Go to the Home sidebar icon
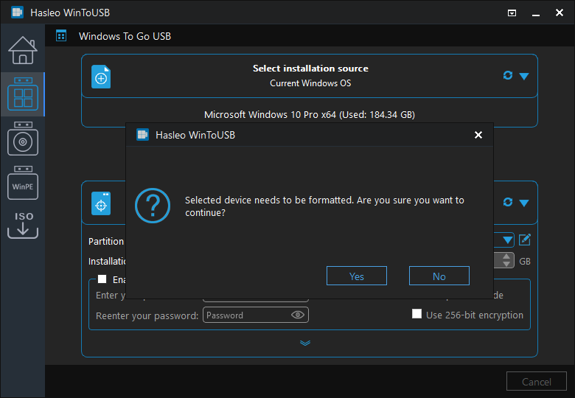This screenshot has width=575, height=398. 23,50
